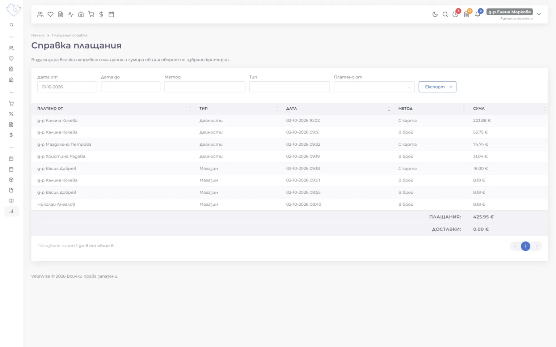Open the heart patients icon in toolbar
Viewport: 556px width, 347px height.
click(x=50, y=14)
